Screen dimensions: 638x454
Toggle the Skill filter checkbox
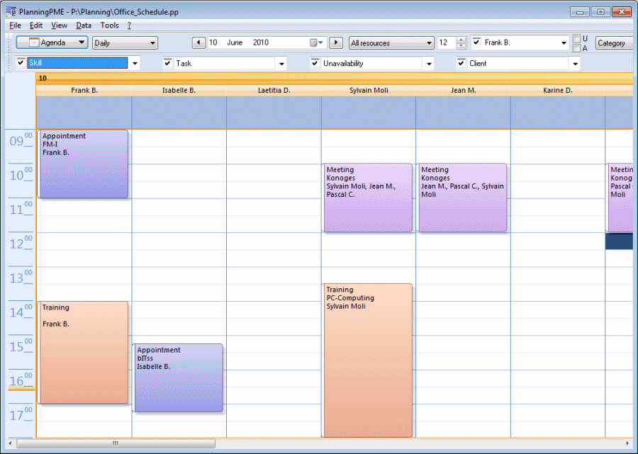coord(21,63)
